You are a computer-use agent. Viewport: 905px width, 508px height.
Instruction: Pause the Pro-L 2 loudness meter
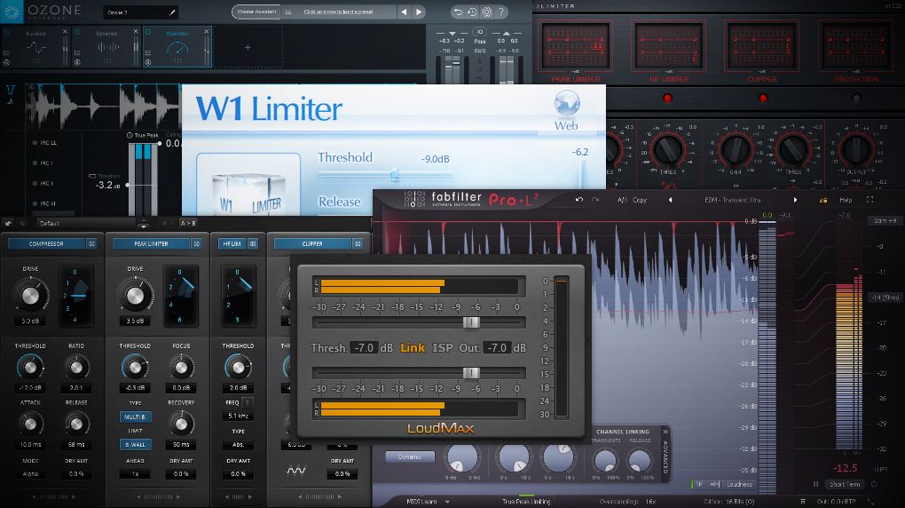[x=815, y=484]
